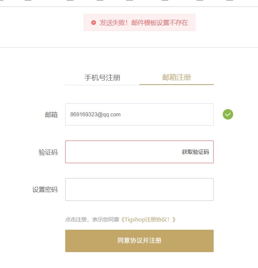Click the horizontal separator below the alert banner
The width and height of the screenshot is (258, 268).
coord(129,47)
